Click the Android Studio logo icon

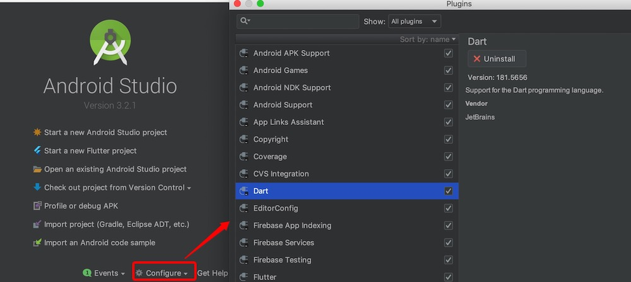click(x=110, y=42)
